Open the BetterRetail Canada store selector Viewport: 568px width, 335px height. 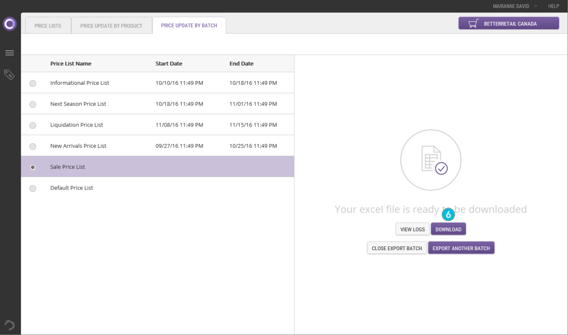(x=508, y=24)
